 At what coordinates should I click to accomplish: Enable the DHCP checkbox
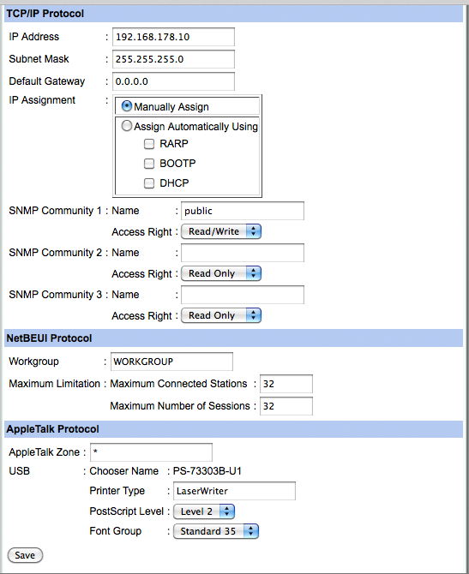[149, 183]
